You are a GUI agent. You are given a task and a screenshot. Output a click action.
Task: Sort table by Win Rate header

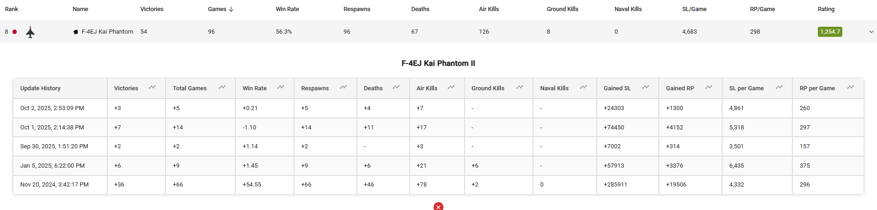click(x=287, y=9)
